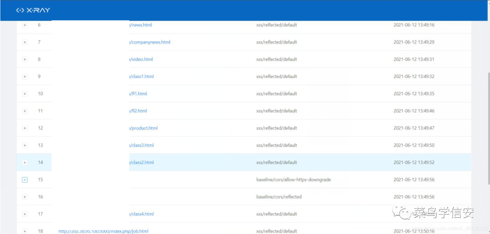Screen dimensions: 490x234
Task: Expand row 11 fl2.html entry
Action: point(25,111)
